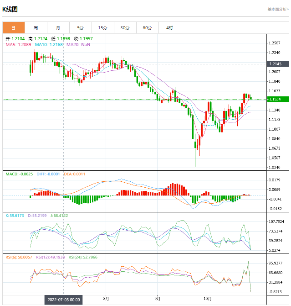Viewport: 291px width, 306px height.
Task: Click the MA20: NaN value
Action: (x=78, y=45)
